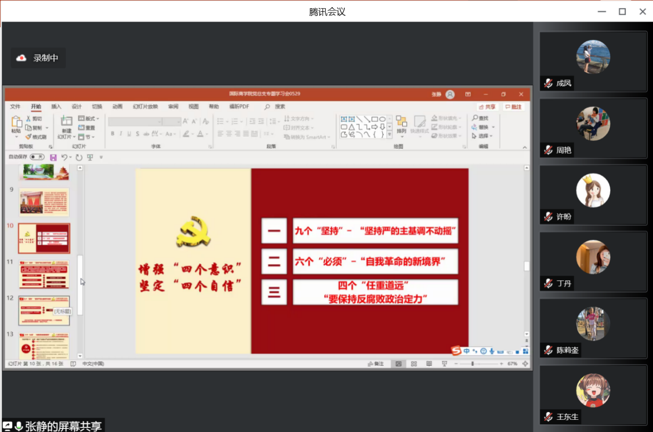The width and height of the screenshot is (653, 432).
Task: Toggle the AutoSave (自动保存) switch
Action: 37,157
